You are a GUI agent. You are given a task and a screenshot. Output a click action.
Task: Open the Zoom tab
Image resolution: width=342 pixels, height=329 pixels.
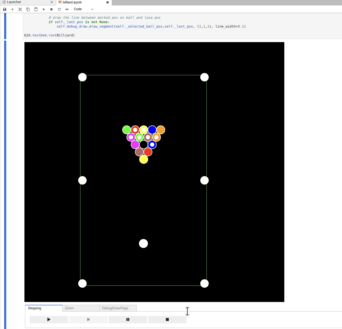[x=81, y=308]
